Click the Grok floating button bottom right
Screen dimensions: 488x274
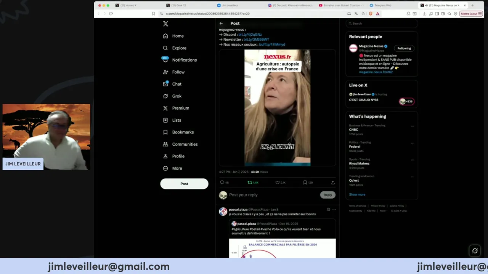475,251
